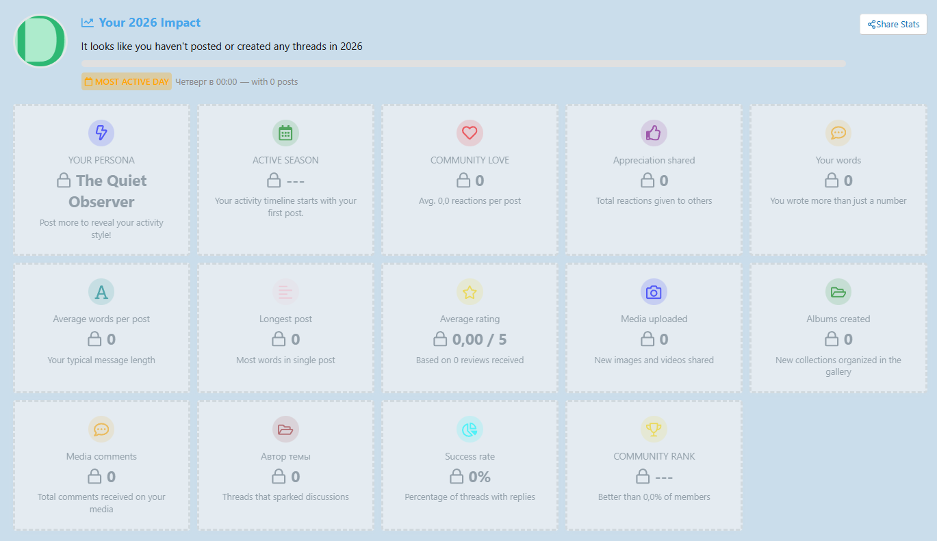Click the speech bubble Your words icon
Viewport: 937px width, 541px height.
(838, 133)
